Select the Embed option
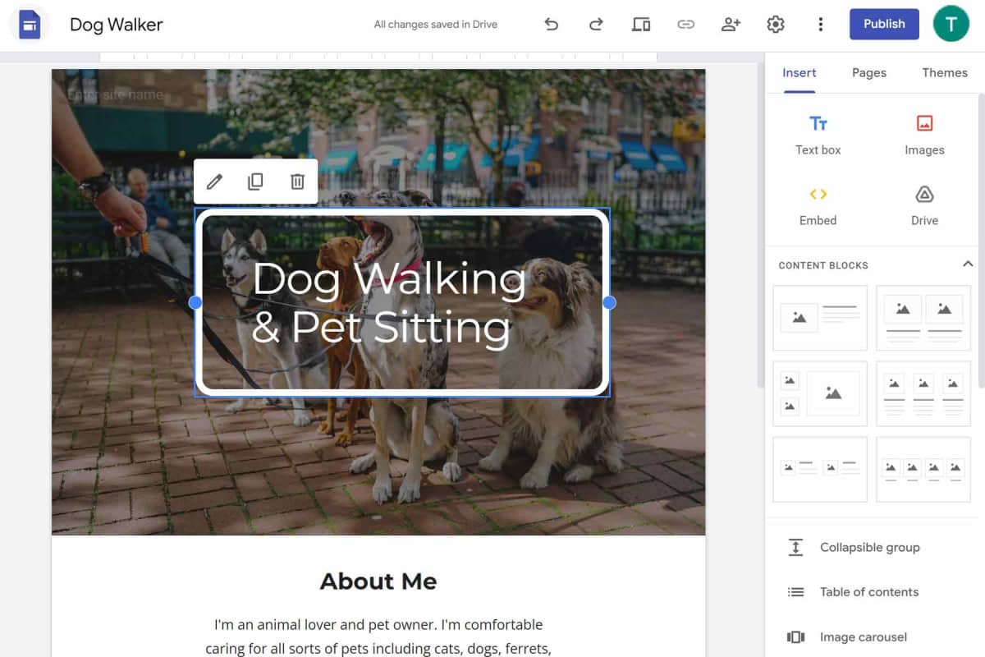 point(818,204)
